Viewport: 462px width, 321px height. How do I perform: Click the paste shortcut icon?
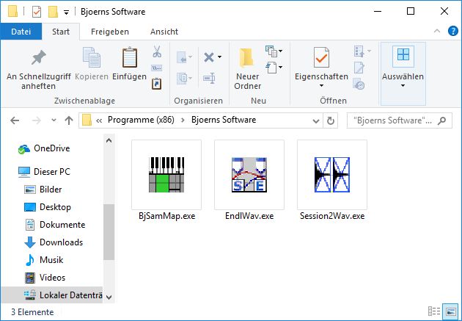[157, 84]
